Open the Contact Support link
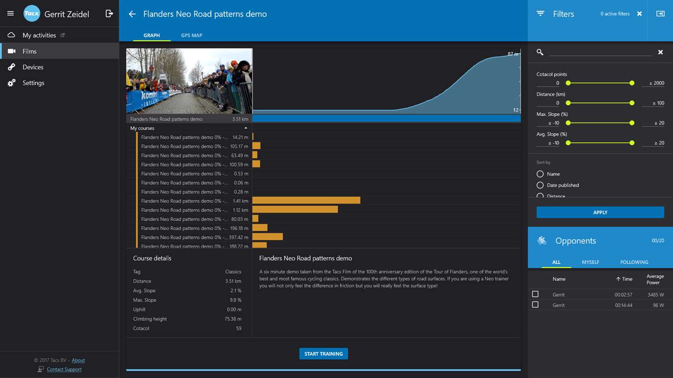The image size is (673, 378). coord(64,369)
